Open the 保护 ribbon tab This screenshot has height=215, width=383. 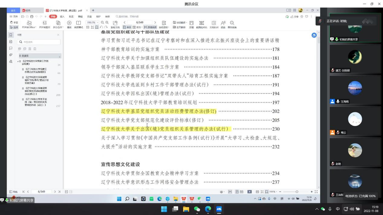pyautogui.click(x=98, y=16)
